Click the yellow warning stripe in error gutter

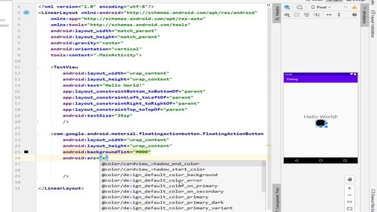[x=269, y=145]
